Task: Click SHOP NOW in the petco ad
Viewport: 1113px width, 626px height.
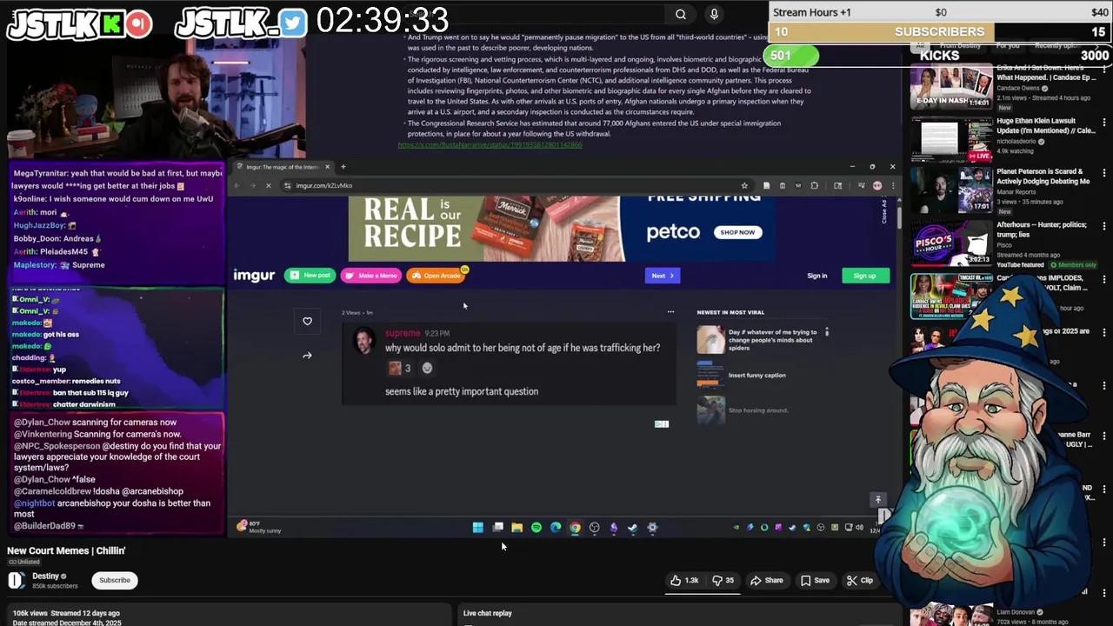Action: click(x=737, y=232)
